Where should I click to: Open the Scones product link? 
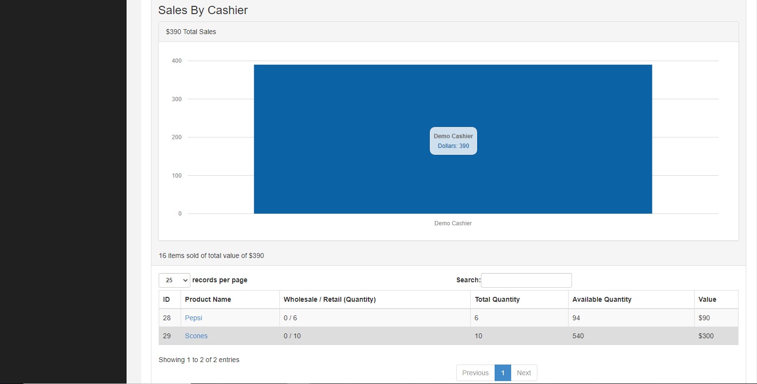(x=196, y=336)
